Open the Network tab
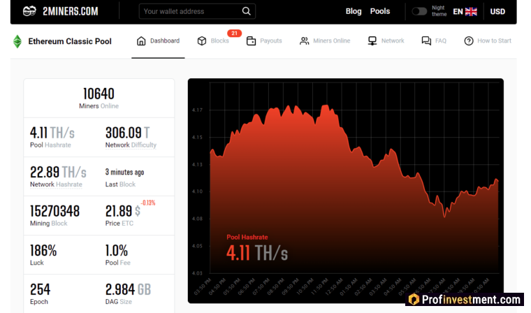 tap(386, 41)
